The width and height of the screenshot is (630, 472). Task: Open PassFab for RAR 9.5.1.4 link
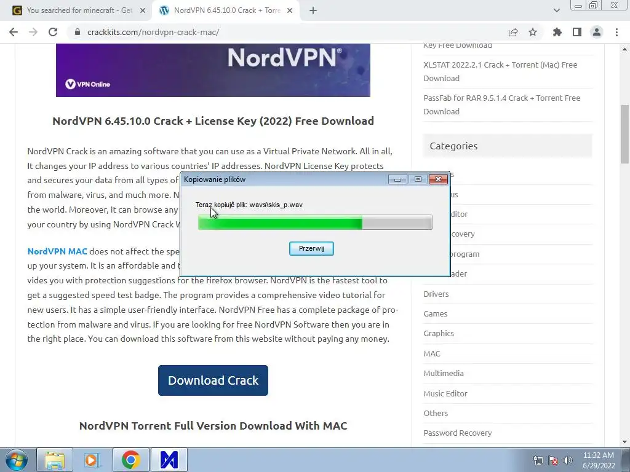[502, 104]
